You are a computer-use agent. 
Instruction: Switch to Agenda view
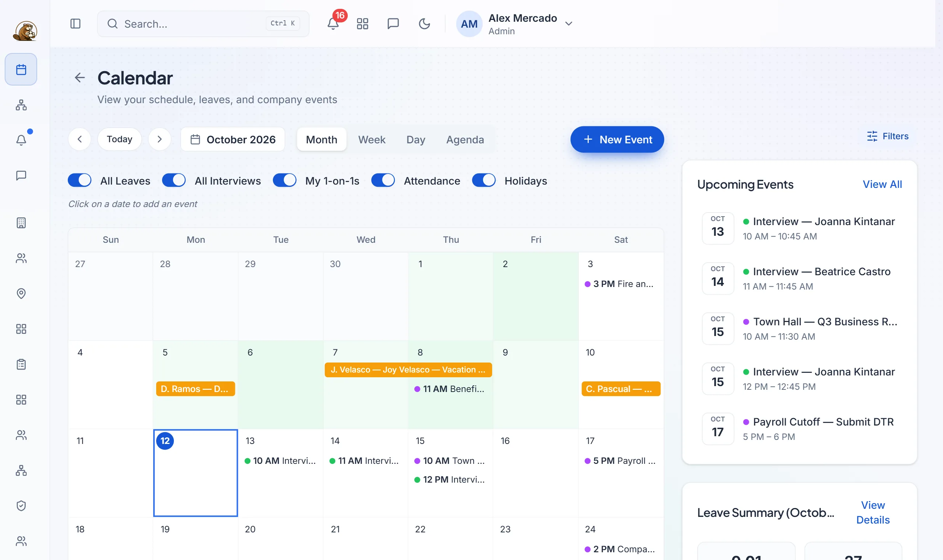465,139
